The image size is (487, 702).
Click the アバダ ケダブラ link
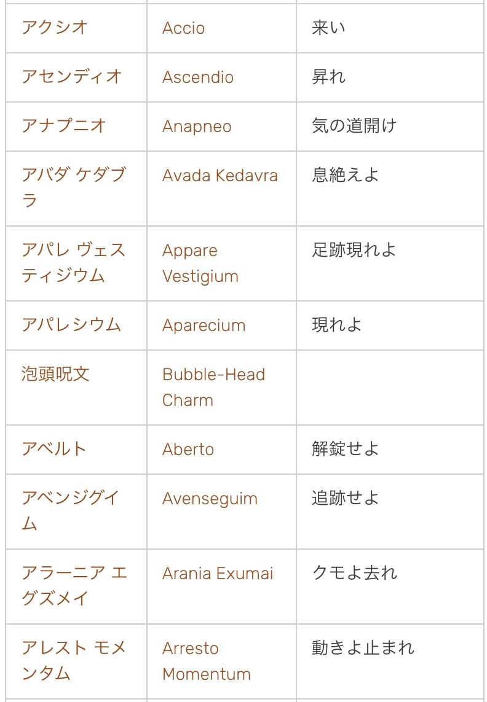click(x=73, y=176)
